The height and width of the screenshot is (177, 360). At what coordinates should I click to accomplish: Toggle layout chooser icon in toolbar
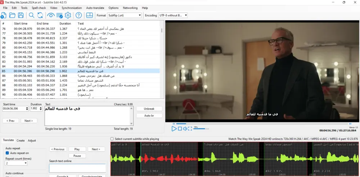coord(90,15)
